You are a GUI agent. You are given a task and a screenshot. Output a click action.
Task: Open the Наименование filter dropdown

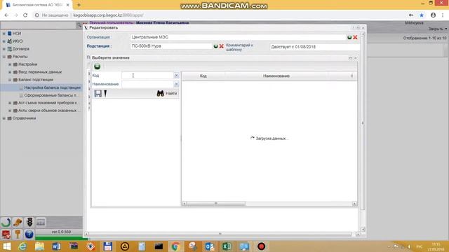coord(176,84)
